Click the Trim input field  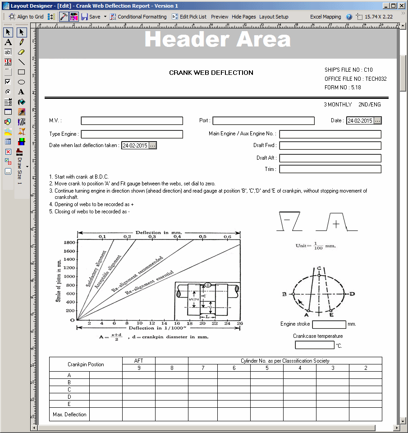coord(330,169)
